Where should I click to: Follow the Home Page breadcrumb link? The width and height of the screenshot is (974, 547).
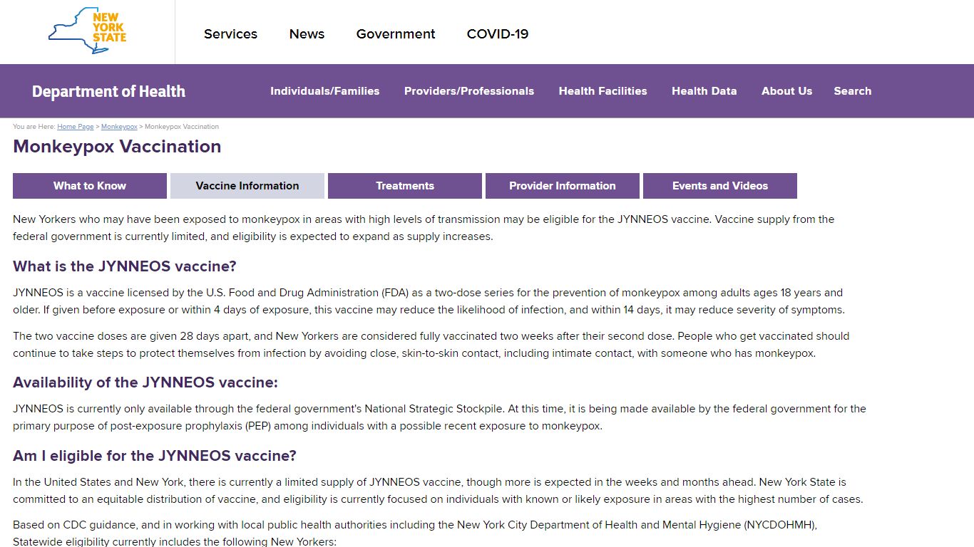pos(76,127)
